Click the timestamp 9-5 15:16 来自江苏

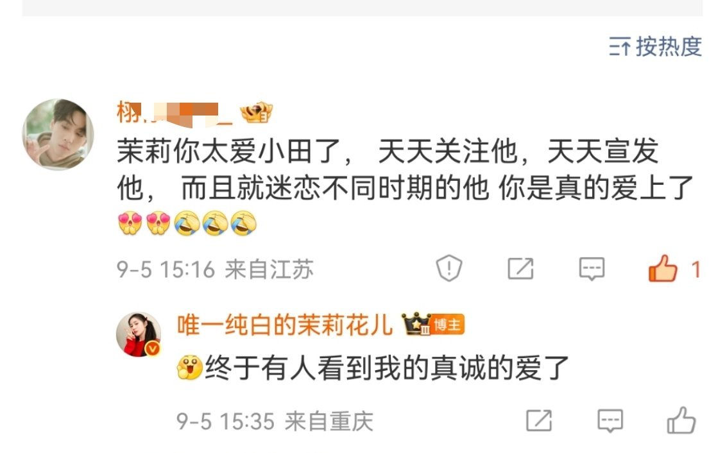point(215,269)
